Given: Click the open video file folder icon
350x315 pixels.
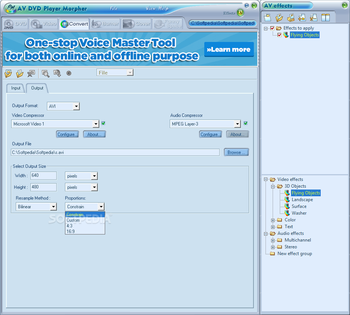Looking at the screenshot, I should coord(8,73).
